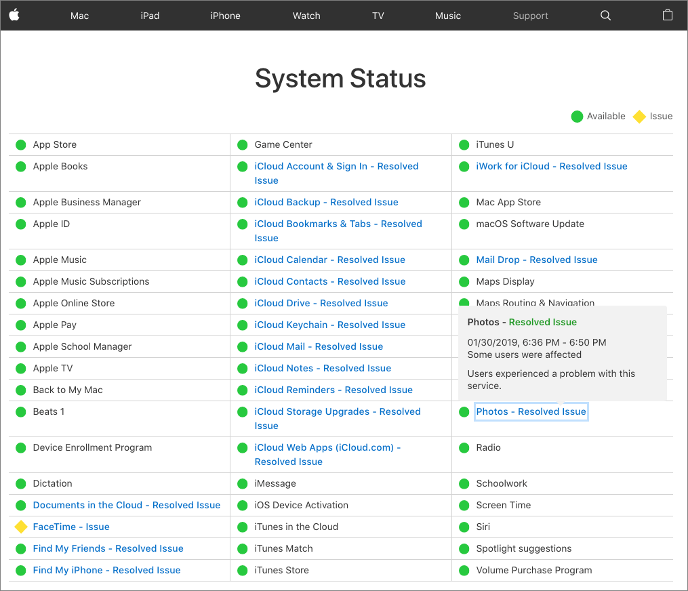Click the green status dot beside App Store
This screenshot has height=591, width=688.
pyautogui.click(x=20, y=144)
